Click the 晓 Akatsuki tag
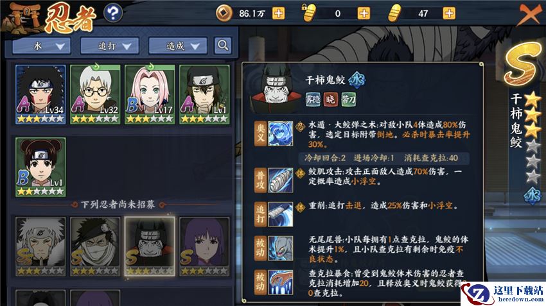546x306 pixels. [x=330, y=99]
